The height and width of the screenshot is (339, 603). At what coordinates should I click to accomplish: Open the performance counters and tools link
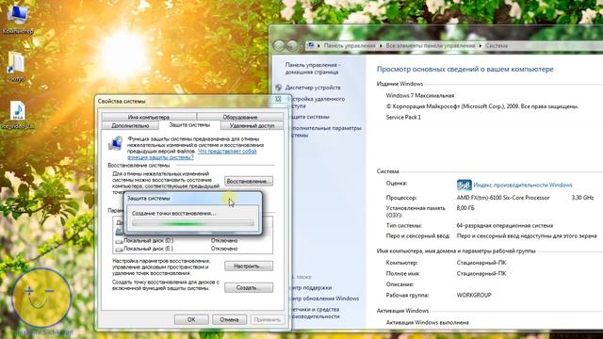316,313
